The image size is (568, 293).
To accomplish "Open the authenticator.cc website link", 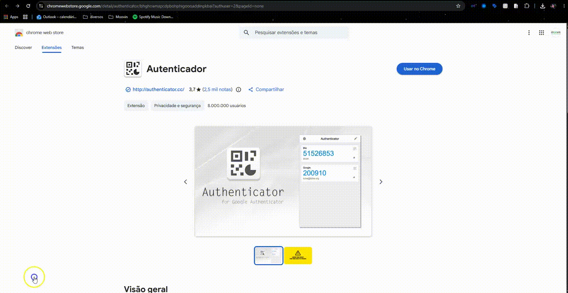I will (x=158, y=90).
